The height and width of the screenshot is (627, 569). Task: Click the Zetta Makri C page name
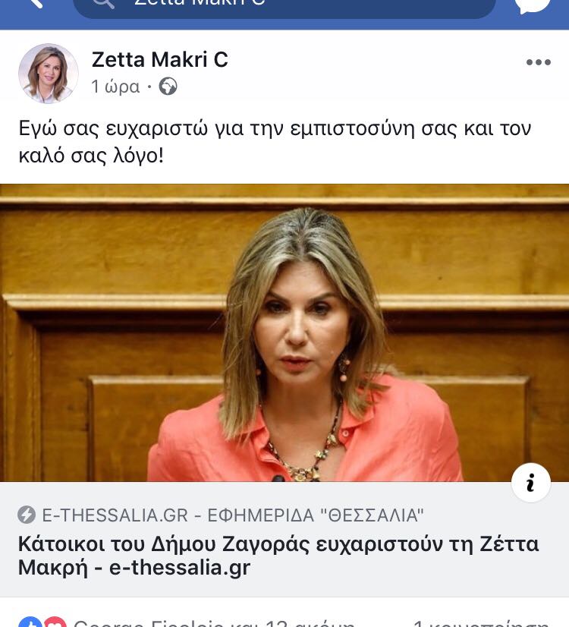160,59
